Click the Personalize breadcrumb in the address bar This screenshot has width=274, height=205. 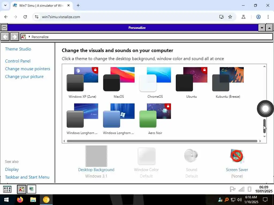[40, 37]
